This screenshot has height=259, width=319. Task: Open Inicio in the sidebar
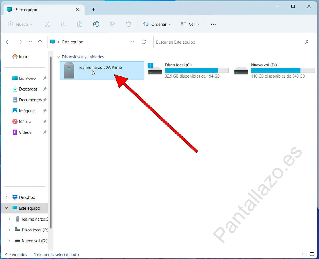[20, 57]
